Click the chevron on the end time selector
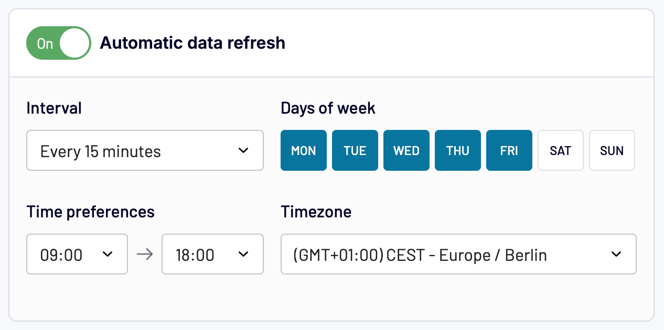 243,254
